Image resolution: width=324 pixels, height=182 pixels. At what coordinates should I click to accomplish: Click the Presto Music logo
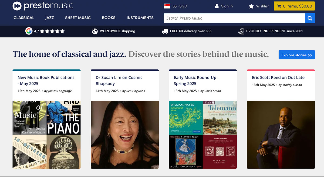click(x=43, y=6)
